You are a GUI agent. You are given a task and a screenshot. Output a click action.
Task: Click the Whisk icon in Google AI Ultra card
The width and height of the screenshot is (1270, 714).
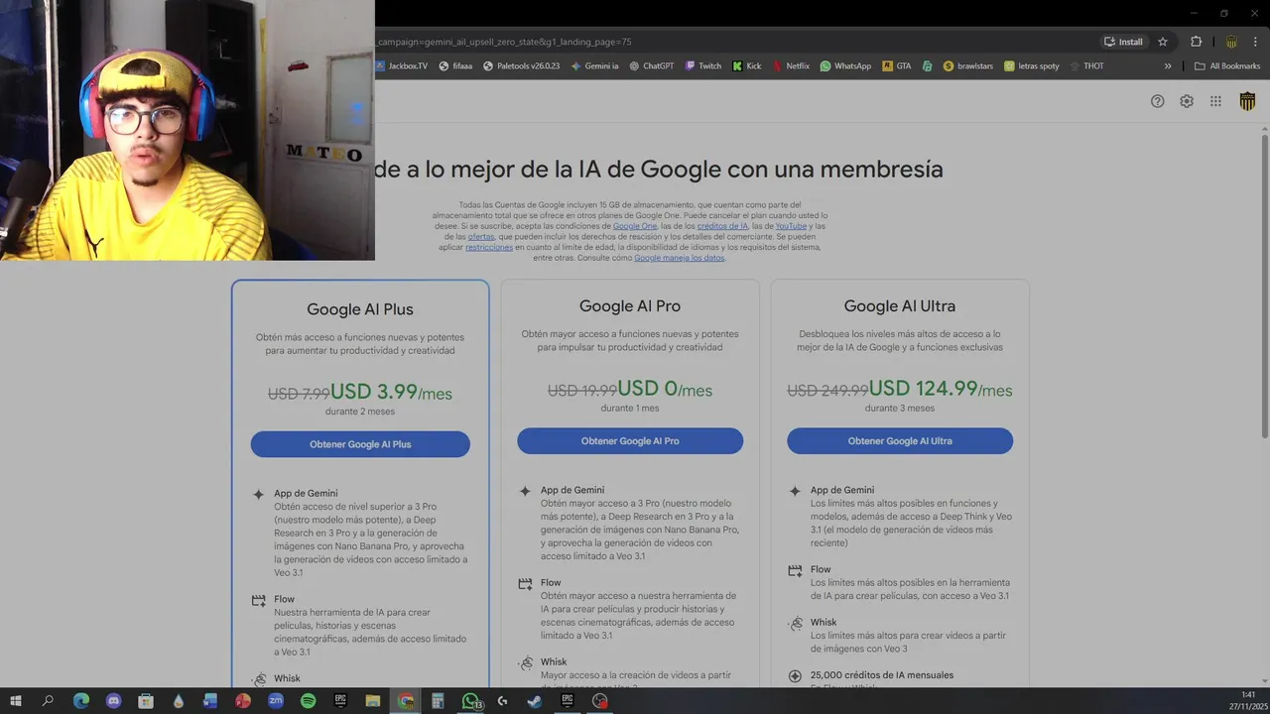tap(795, 624)
